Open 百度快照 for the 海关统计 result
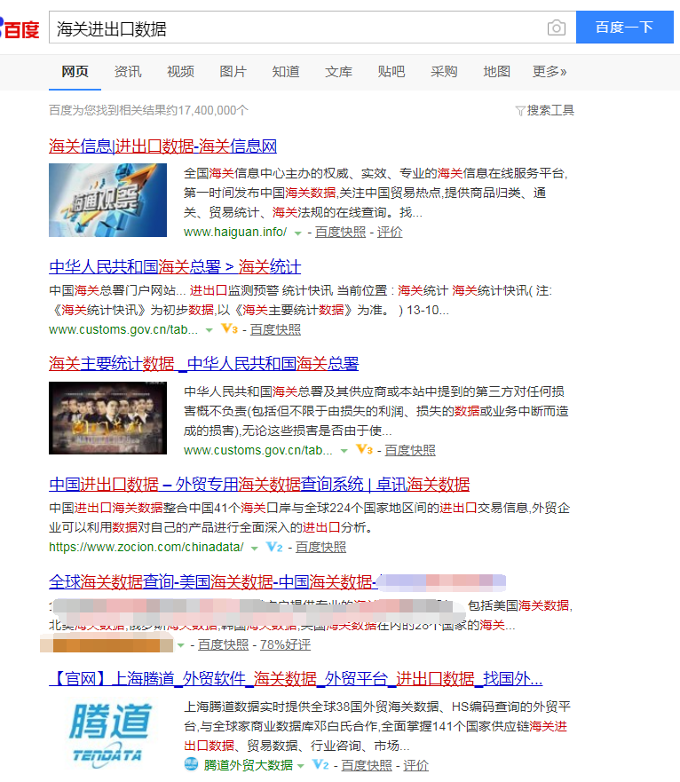Viewport: 680px width, 782px height. (275, 329)
